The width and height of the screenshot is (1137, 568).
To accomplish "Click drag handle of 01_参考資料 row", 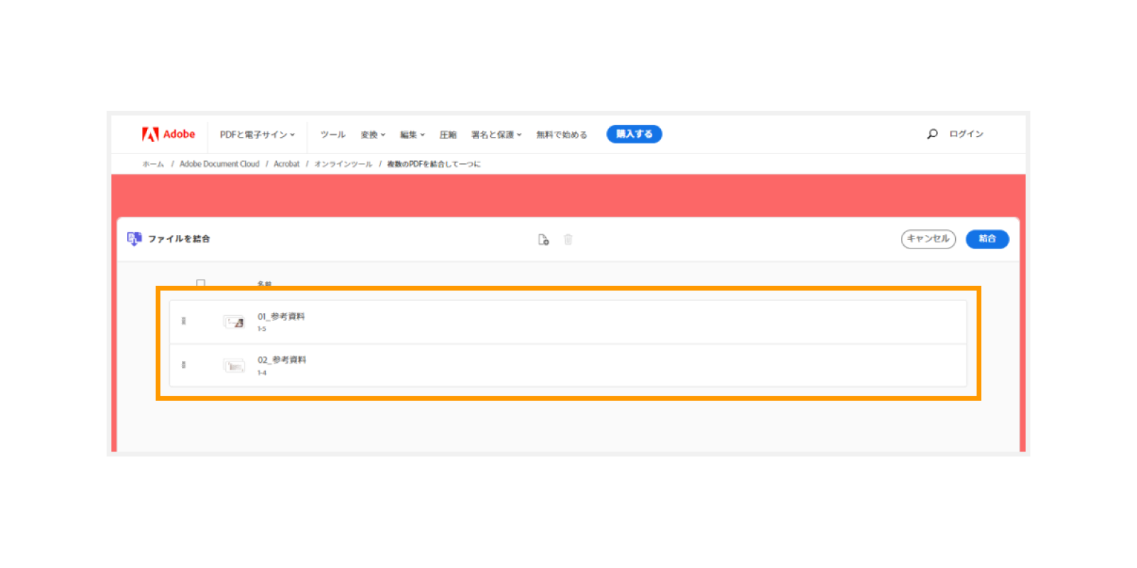I will 183,321.
